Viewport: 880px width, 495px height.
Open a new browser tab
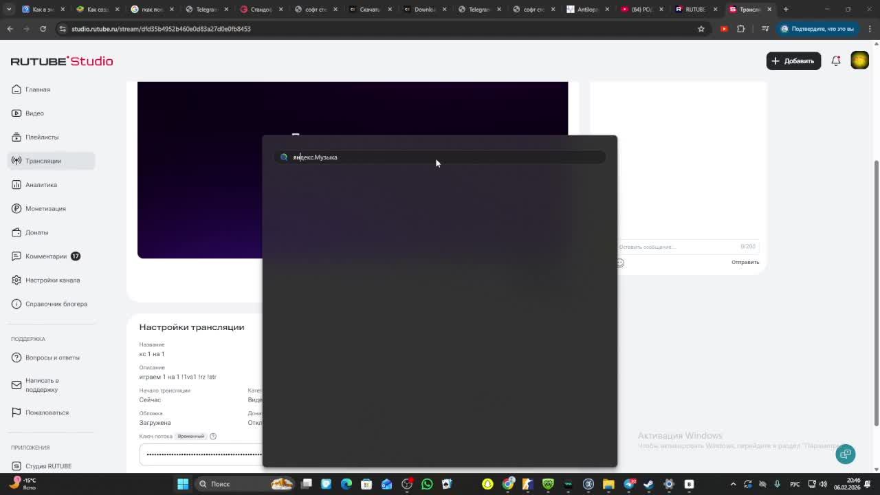pyautogui.click(x=786, y=10)
